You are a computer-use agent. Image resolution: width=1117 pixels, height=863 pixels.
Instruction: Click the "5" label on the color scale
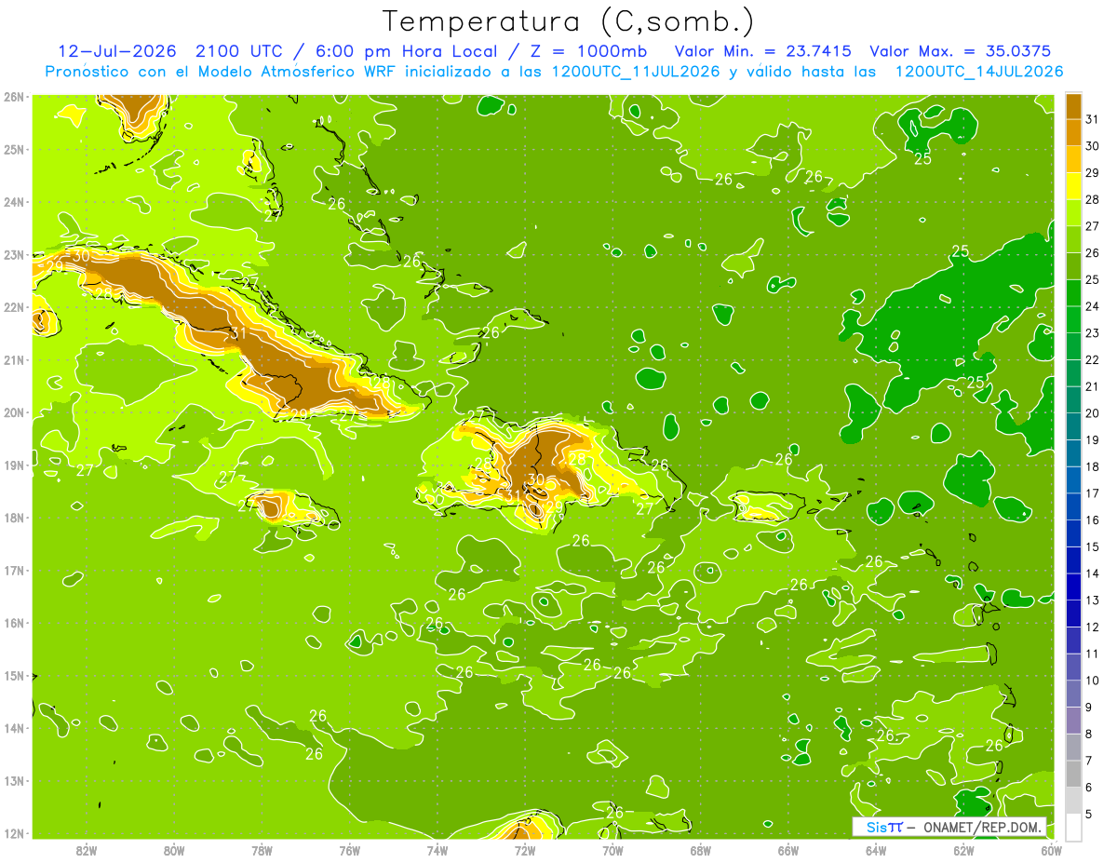[x=1090, y=815]
